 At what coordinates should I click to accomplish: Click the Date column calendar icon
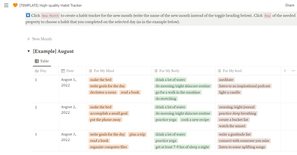tap(63, 71)
